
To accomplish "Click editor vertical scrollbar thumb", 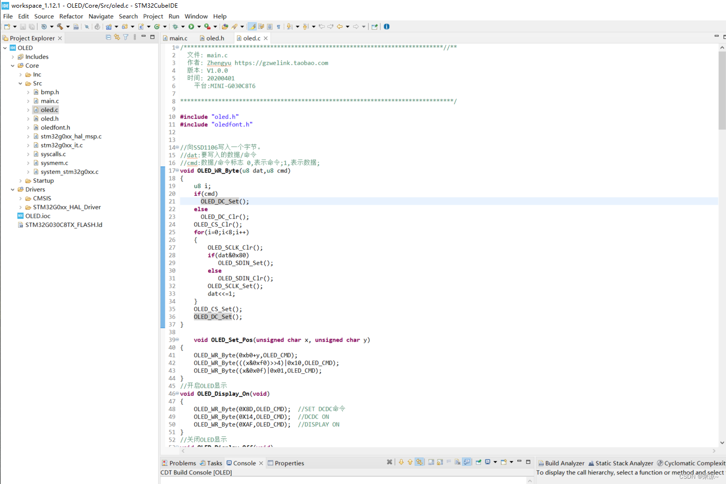I will (722, 90).
